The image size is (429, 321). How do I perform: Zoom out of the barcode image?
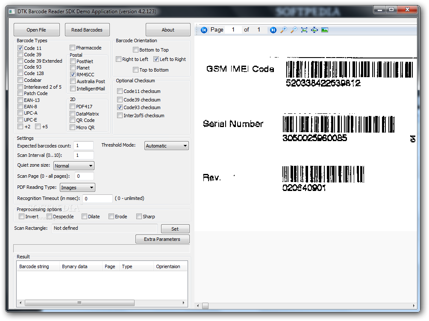pyautogui.click(x=294, y=30)
